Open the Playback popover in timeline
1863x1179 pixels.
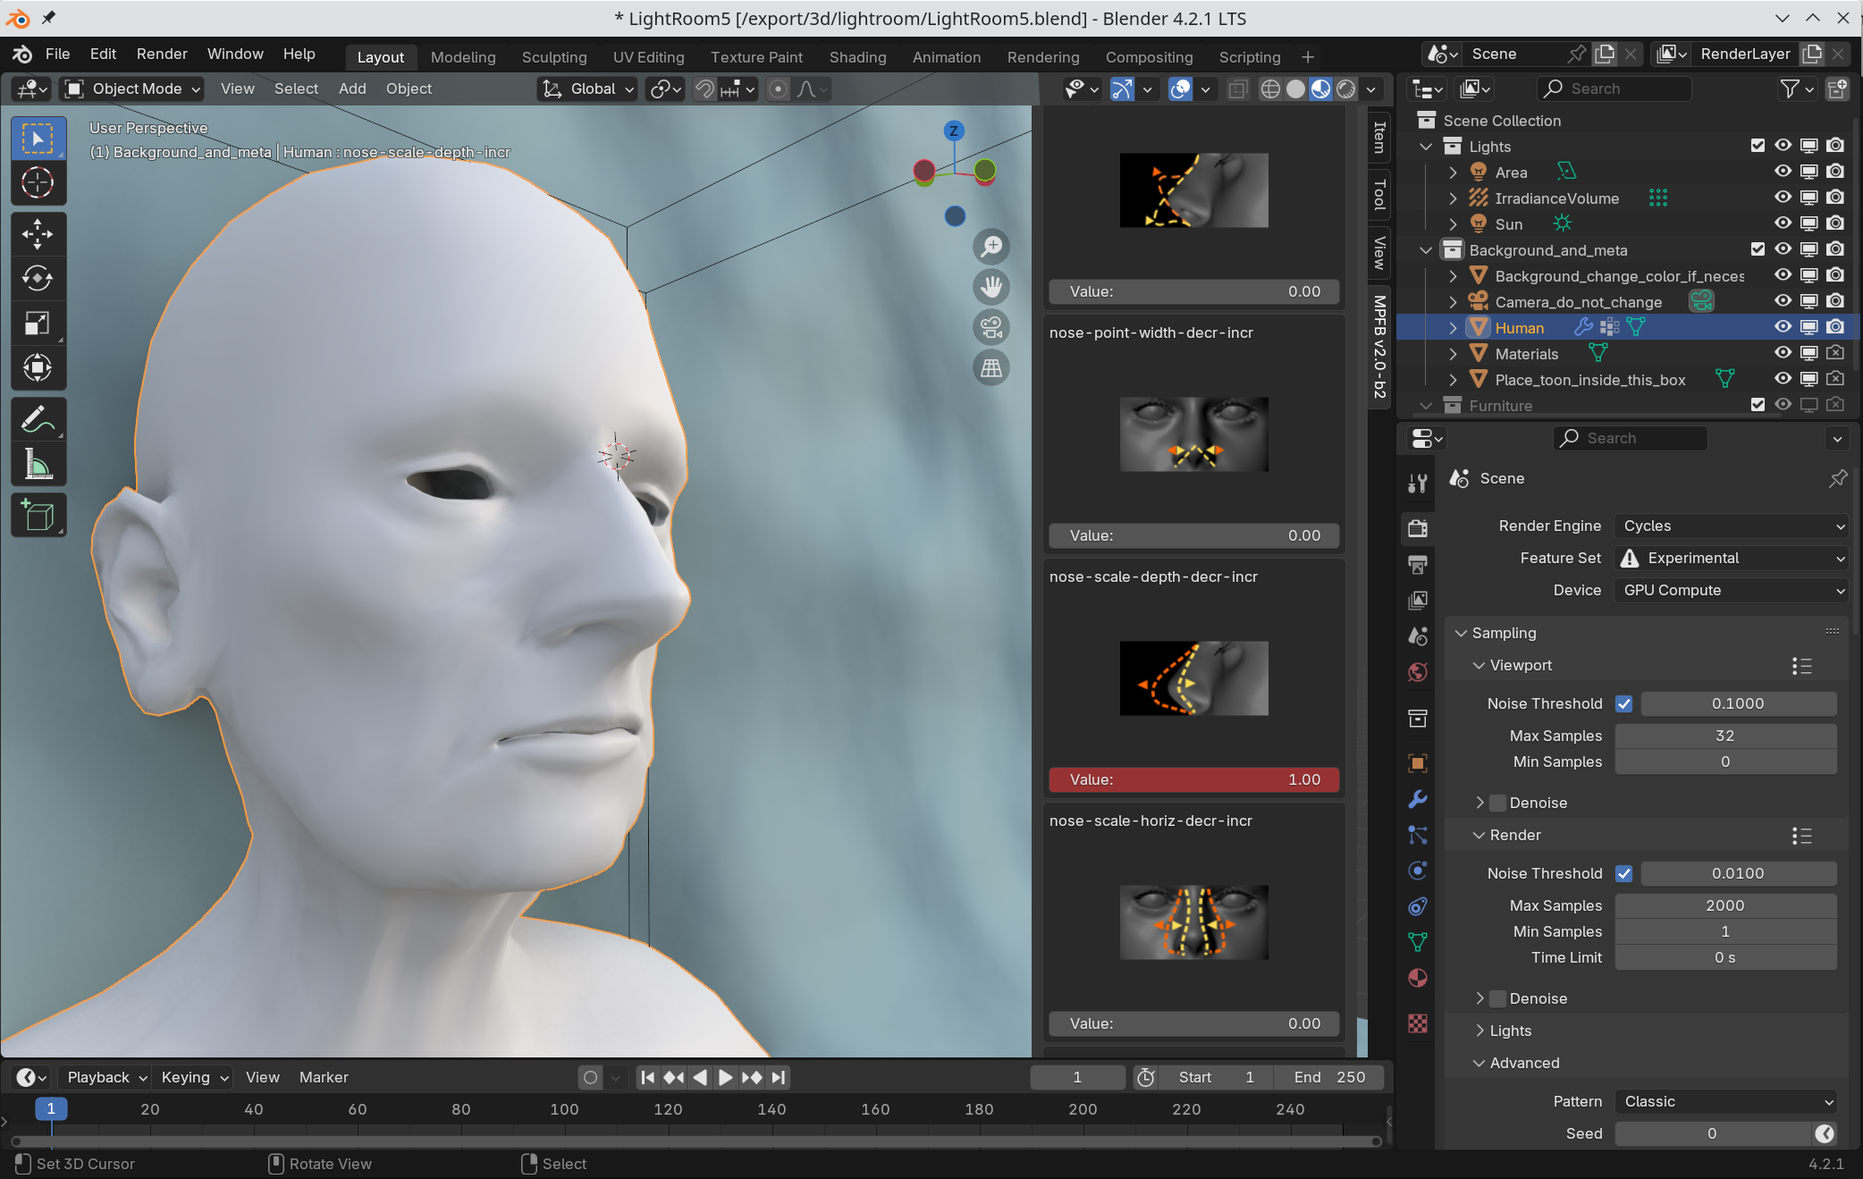pyautogui.click(x=106, y=1077)
